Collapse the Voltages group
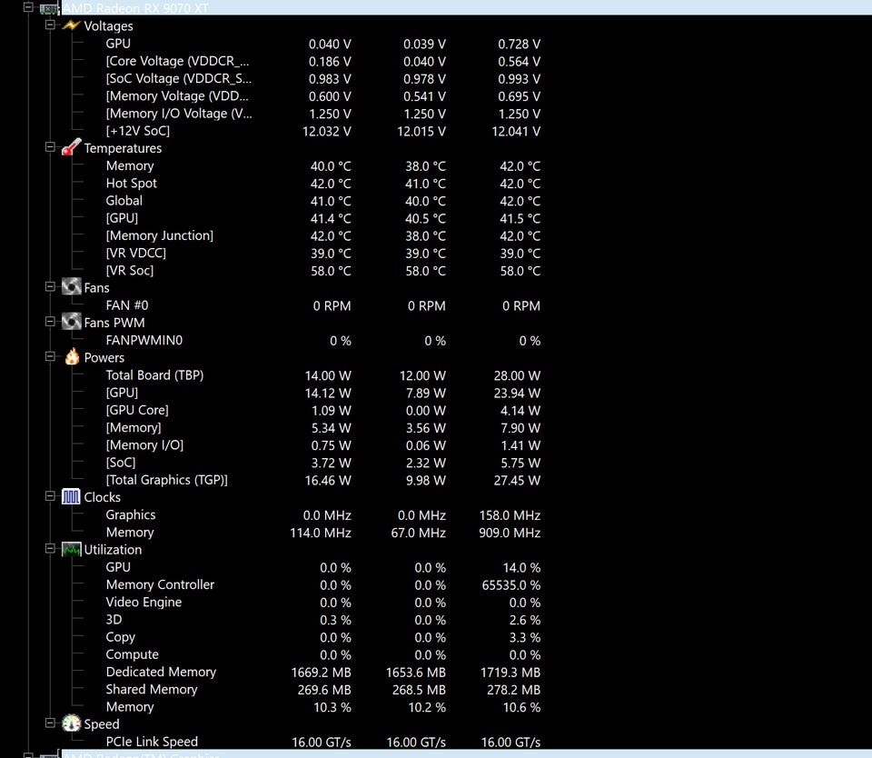 [x=50, y=25]
